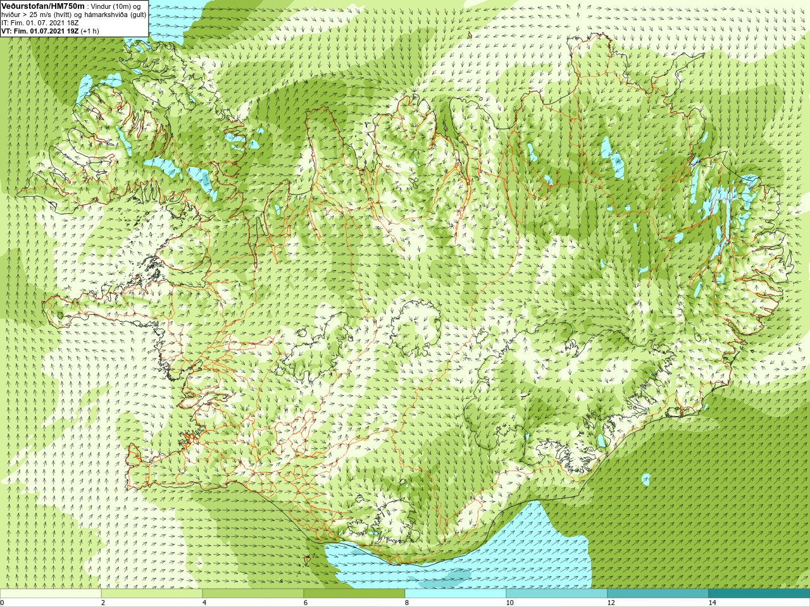Click the dark teal above-14 legend swatch

(x=759, y=594)
